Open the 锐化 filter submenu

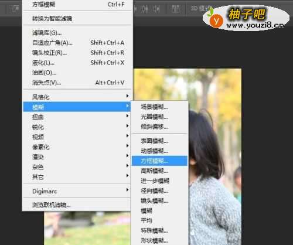click(x=77, y=127)
